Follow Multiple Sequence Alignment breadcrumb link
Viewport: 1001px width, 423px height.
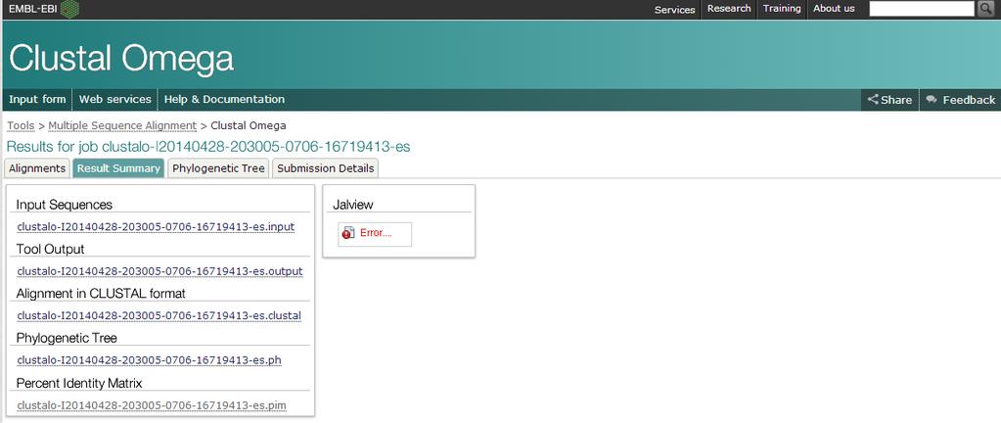coord(122,126)
